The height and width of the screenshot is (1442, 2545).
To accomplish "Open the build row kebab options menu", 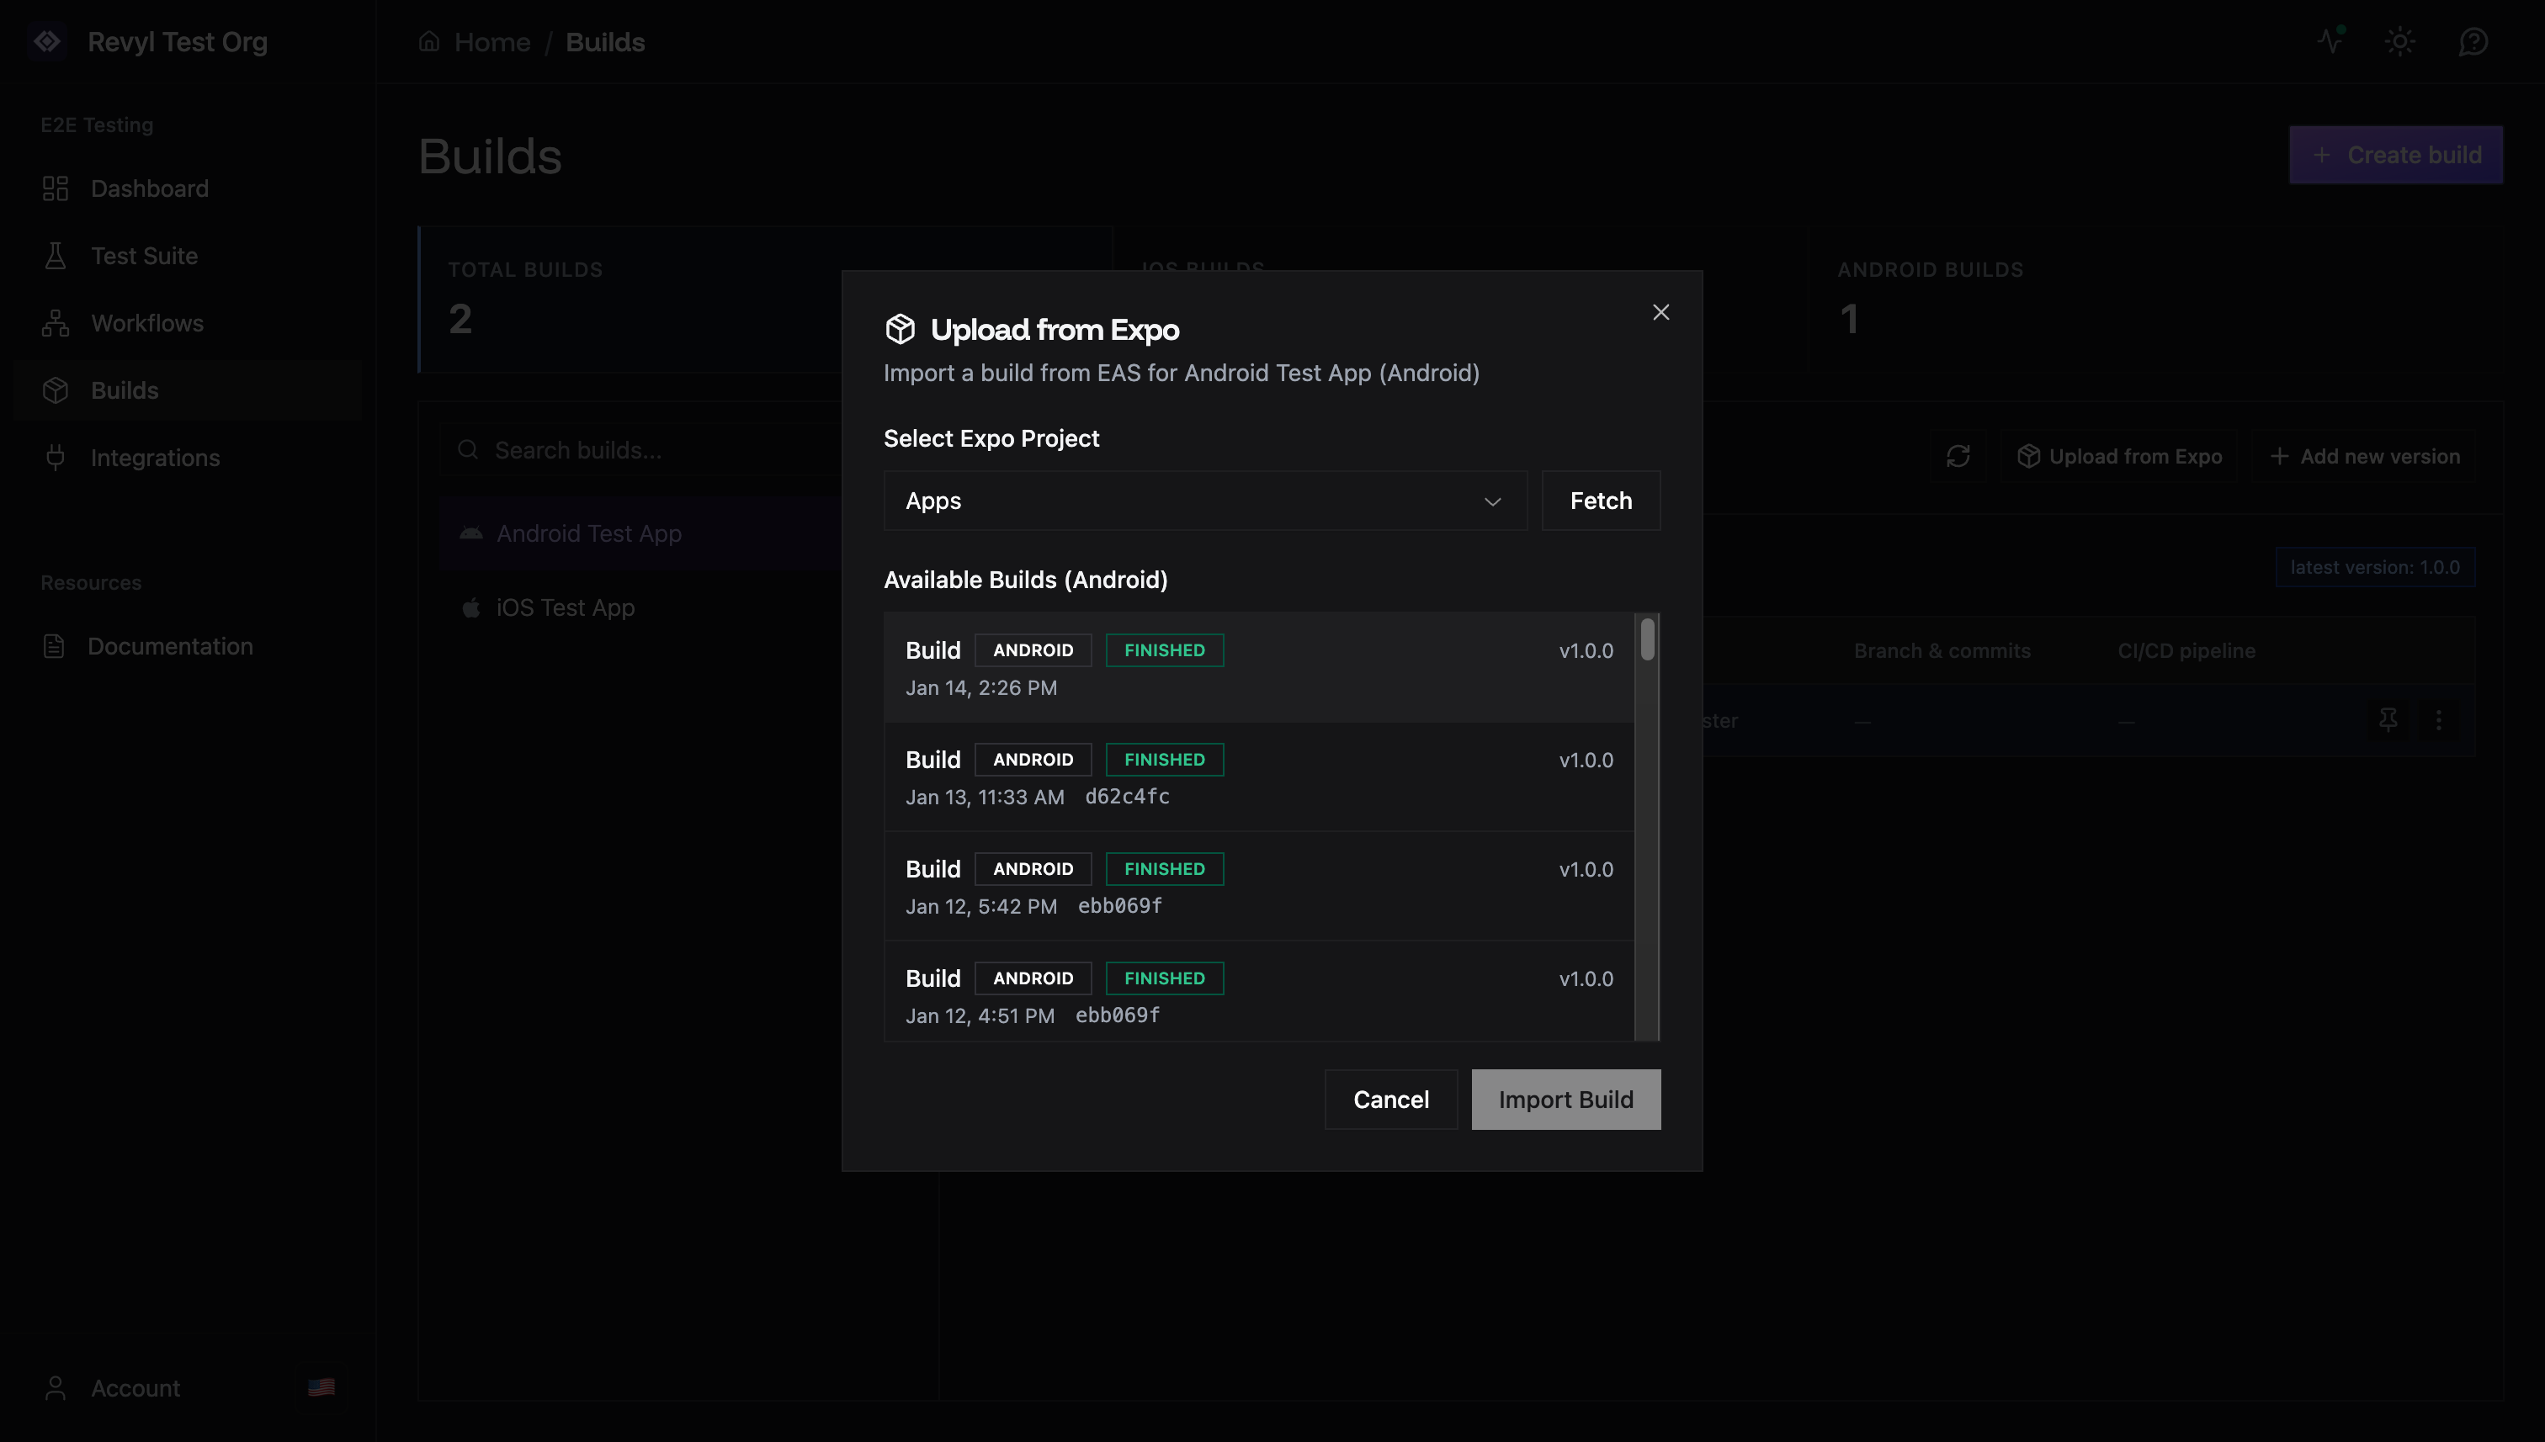I will pos(2438,720).
